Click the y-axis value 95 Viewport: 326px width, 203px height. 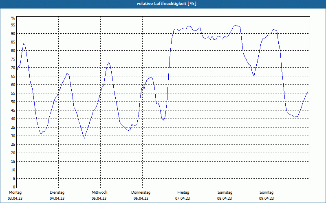(13, 25)
